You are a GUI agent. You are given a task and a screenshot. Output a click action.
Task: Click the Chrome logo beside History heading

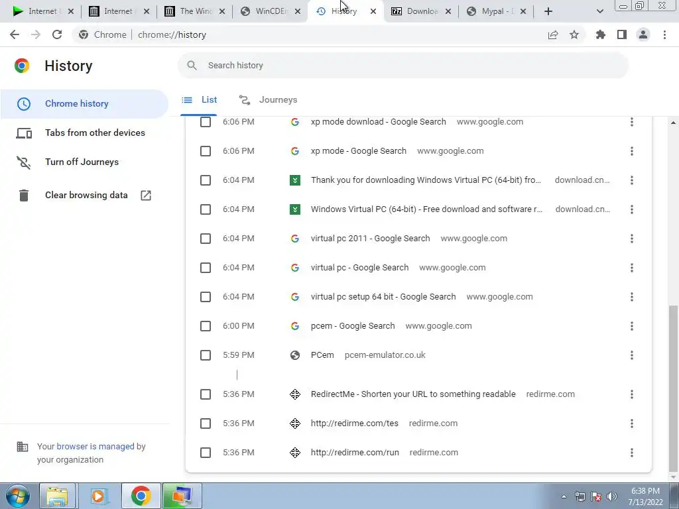[x=22, y=66]
